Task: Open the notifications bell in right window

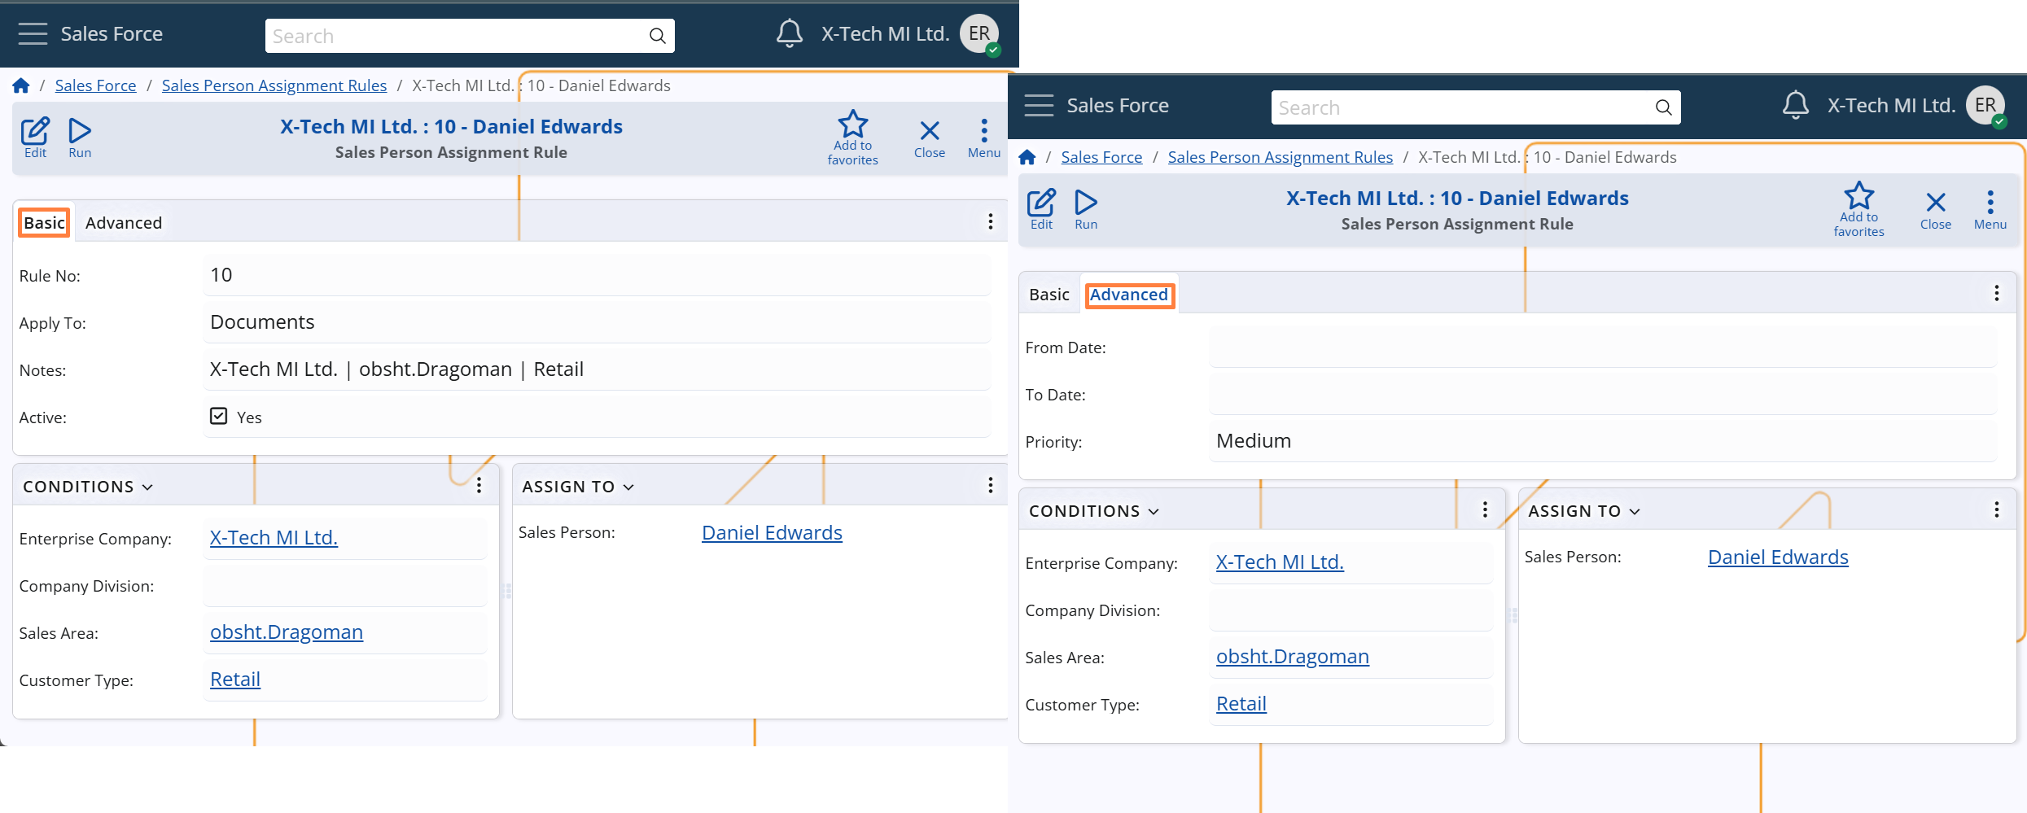Action: (1795, 105)
